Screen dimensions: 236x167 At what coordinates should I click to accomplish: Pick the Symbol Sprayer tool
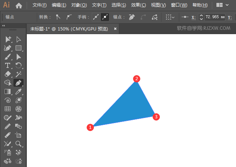pyautogui.click(x=8, y=152)
